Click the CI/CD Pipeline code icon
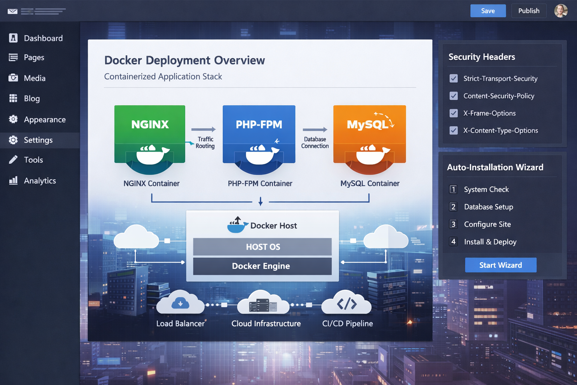The height and width of the screenshot is (385, 577). [x=346, y=302]
